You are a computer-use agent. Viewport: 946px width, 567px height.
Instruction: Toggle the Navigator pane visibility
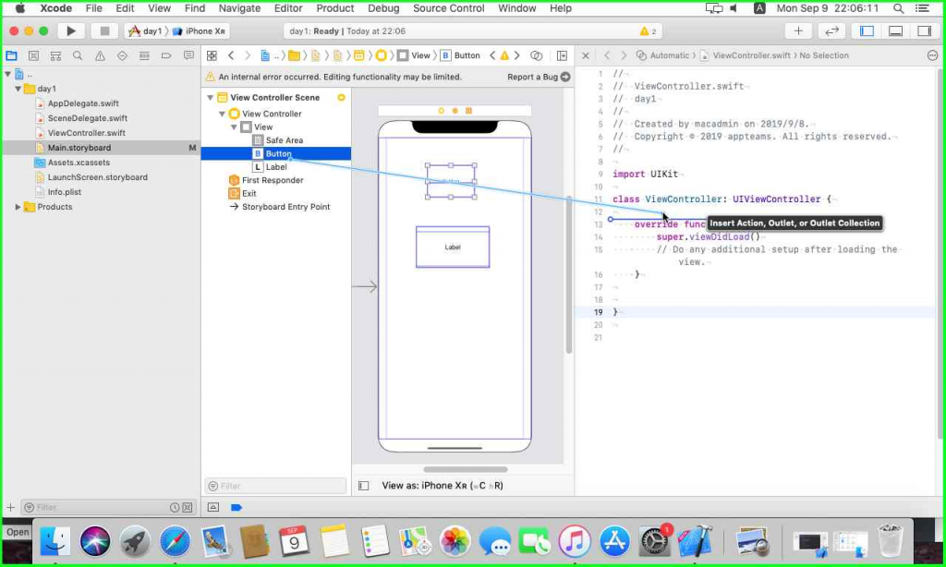(867, 30)
